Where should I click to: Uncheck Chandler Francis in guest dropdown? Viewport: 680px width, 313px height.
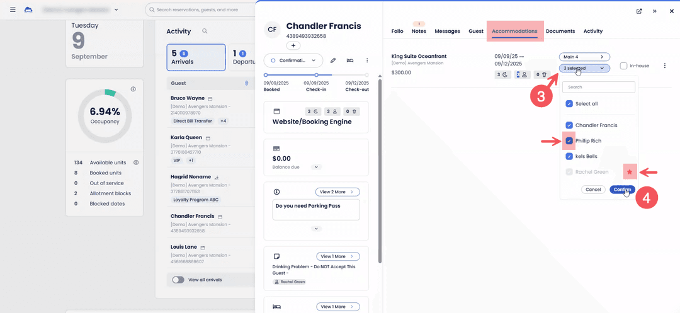(569, 125)
